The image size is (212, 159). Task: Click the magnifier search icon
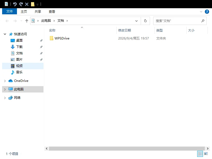click(203, 21)
